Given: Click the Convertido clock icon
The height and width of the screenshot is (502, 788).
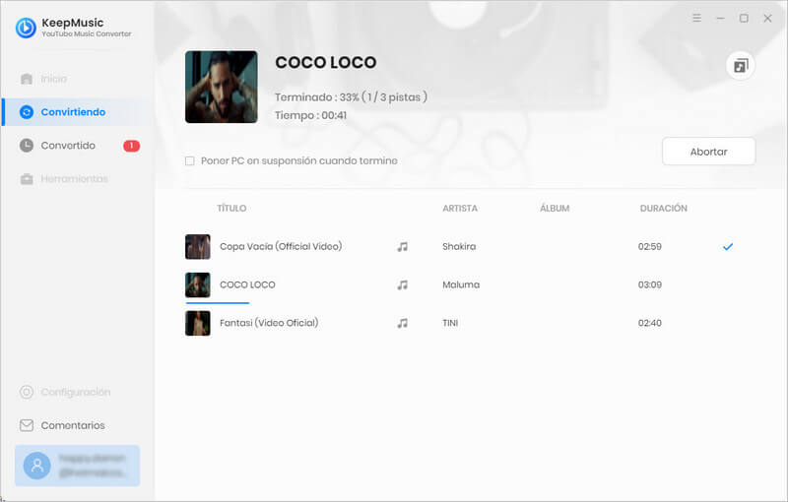Looking at the screenshot, I should point(27,146).
